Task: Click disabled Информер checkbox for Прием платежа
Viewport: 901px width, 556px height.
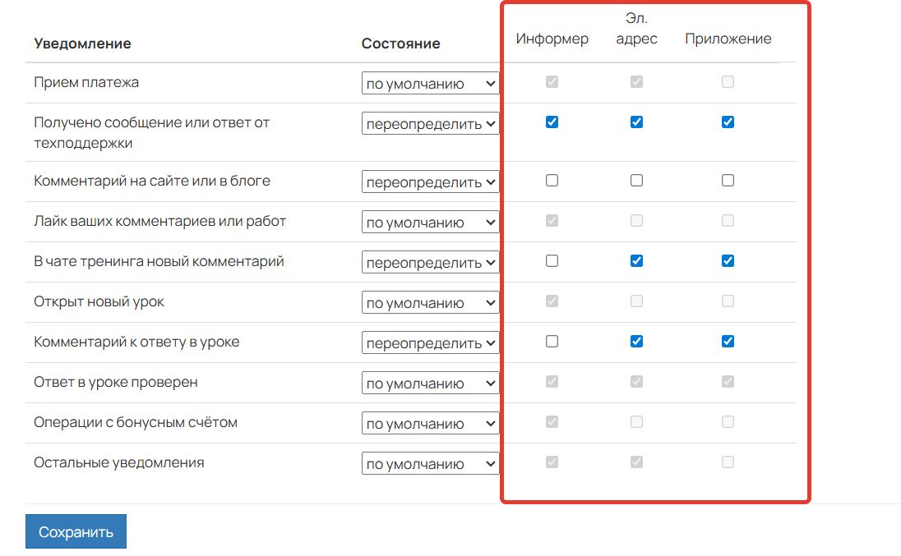Action: click(x=552, y=82)
